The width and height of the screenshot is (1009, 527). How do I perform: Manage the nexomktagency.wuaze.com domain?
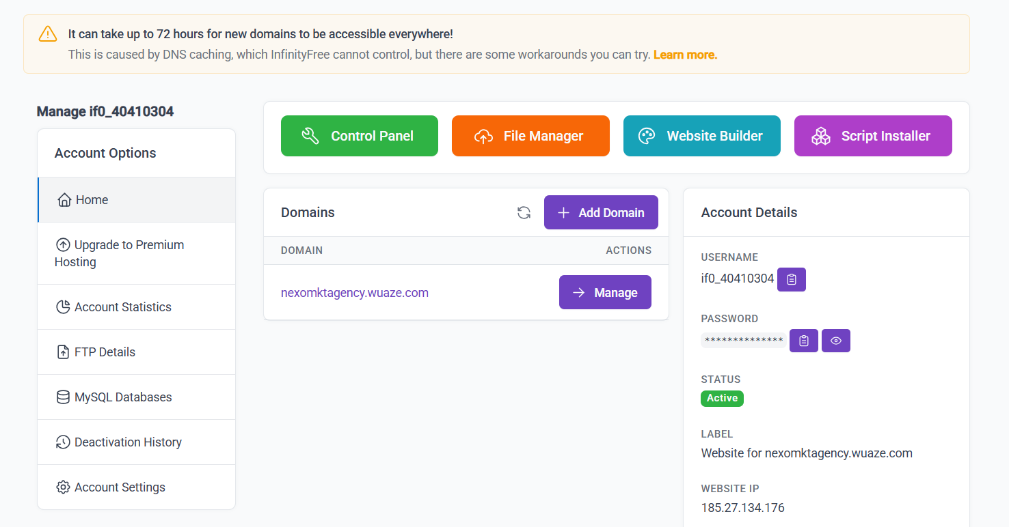click(605, 293)
